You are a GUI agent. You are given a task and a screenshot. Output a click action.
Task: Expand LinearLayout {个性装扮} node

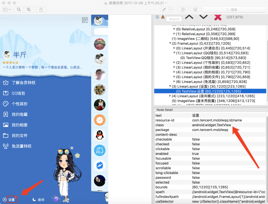tap(174, 62)
